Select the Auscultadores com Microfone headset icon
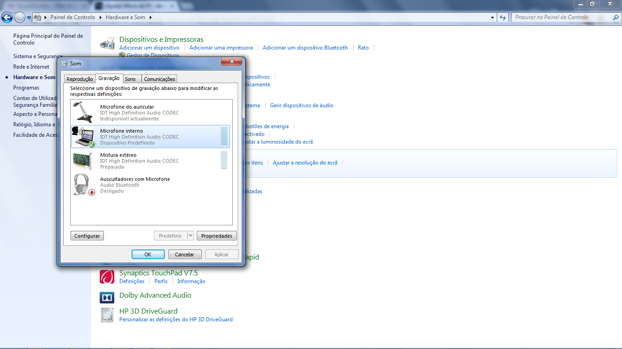The image size is (622, 349). tap(83, 184)
